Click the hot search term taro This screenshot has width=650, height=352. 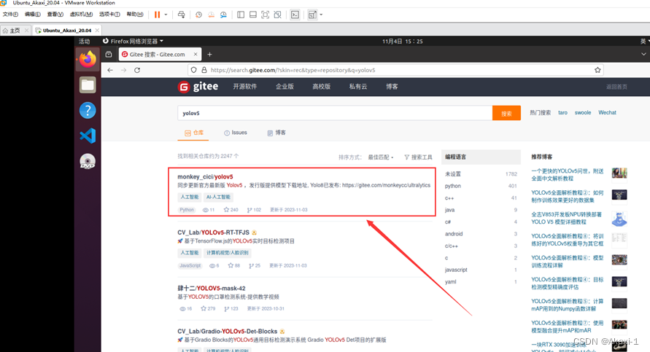click(x=562, y=112)
